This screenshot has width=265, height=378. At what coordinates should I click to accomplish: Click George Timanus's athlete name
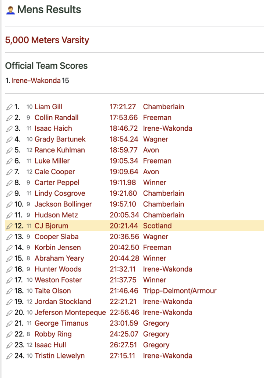pyautogui.click(x=61, y=323)
